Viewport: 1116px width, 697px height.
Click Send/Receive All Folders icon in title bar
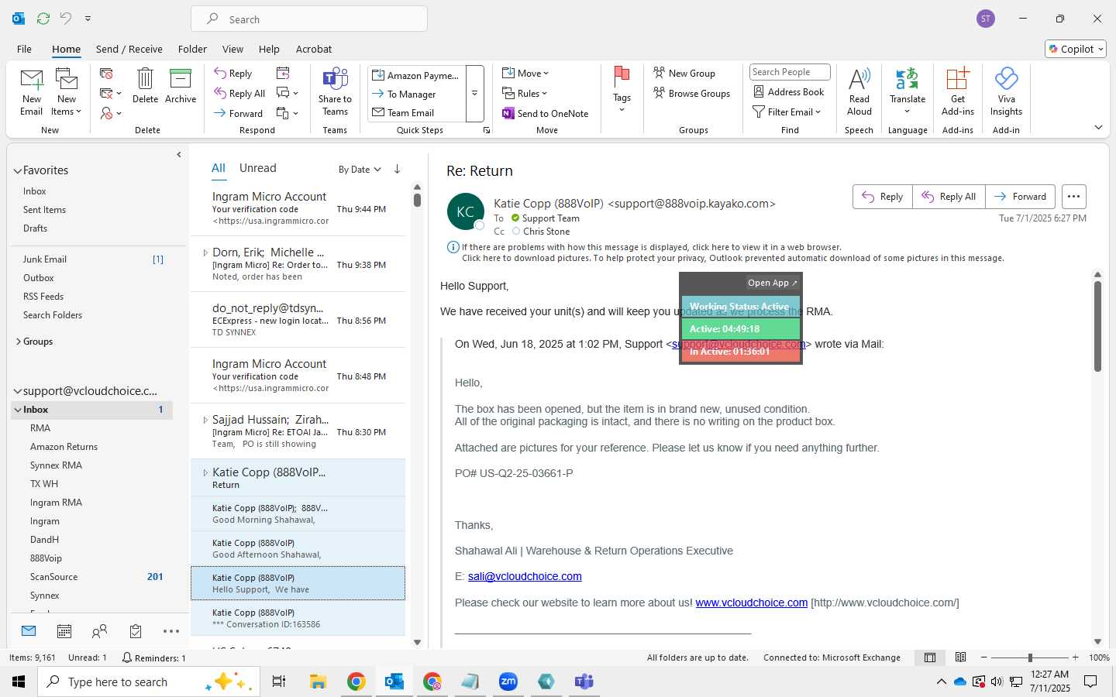[43, 18]
